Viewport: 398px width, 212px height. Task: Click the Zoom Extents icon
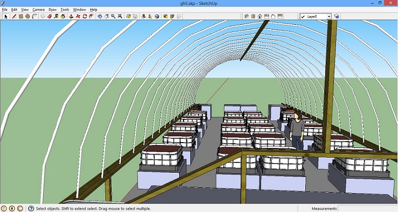coord(120,16)
